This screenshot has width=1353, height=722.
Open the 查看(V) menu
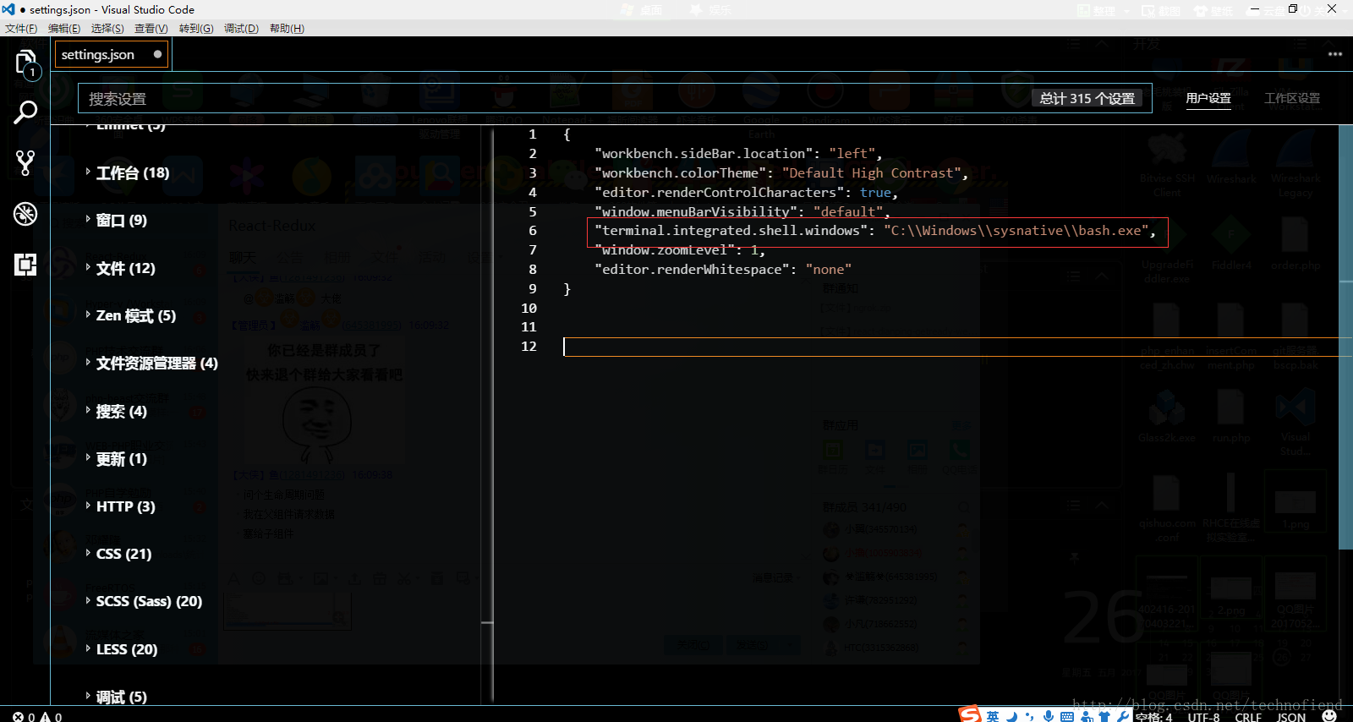pyautogui.click(x=151, y=28)
